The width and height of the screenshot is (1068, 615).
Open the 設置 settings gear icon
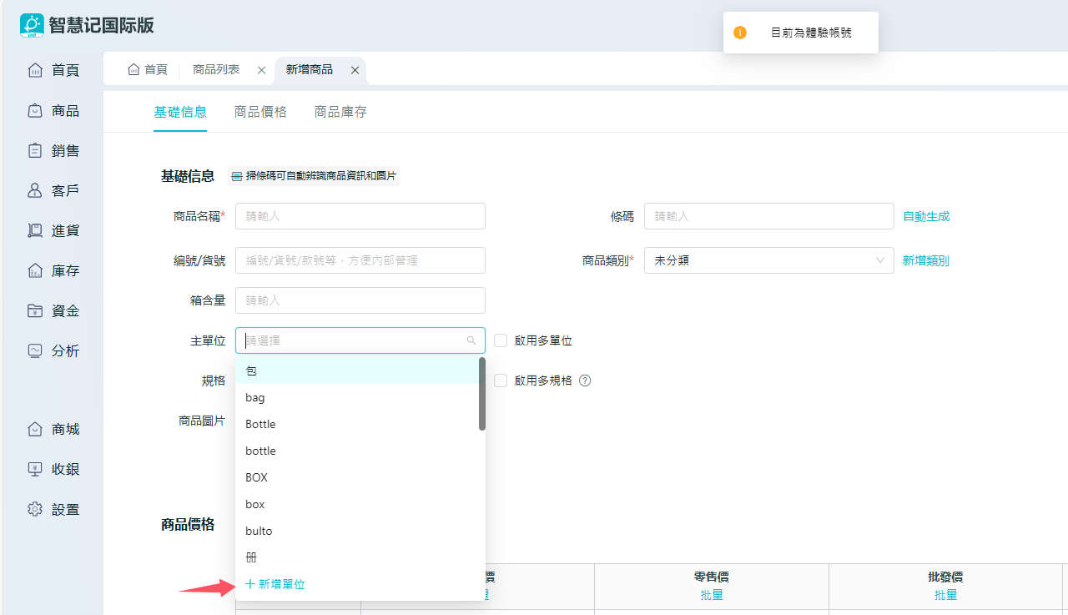click(x=35, y=509)
